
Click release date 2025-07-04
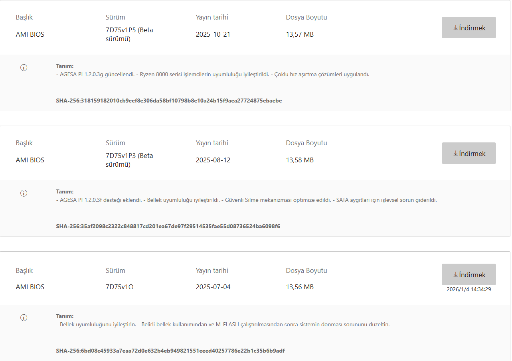point(213,287)
